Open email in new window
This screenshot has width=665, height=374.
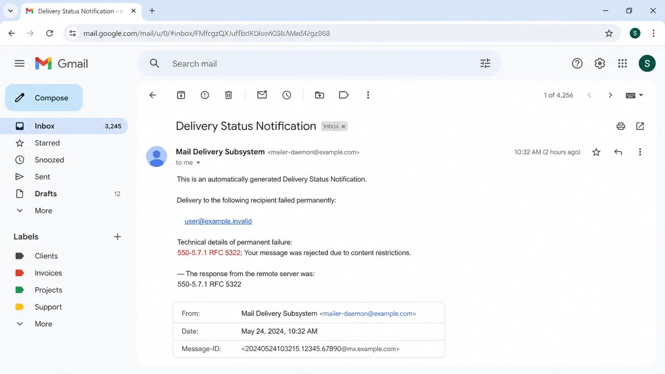(640, 126)
